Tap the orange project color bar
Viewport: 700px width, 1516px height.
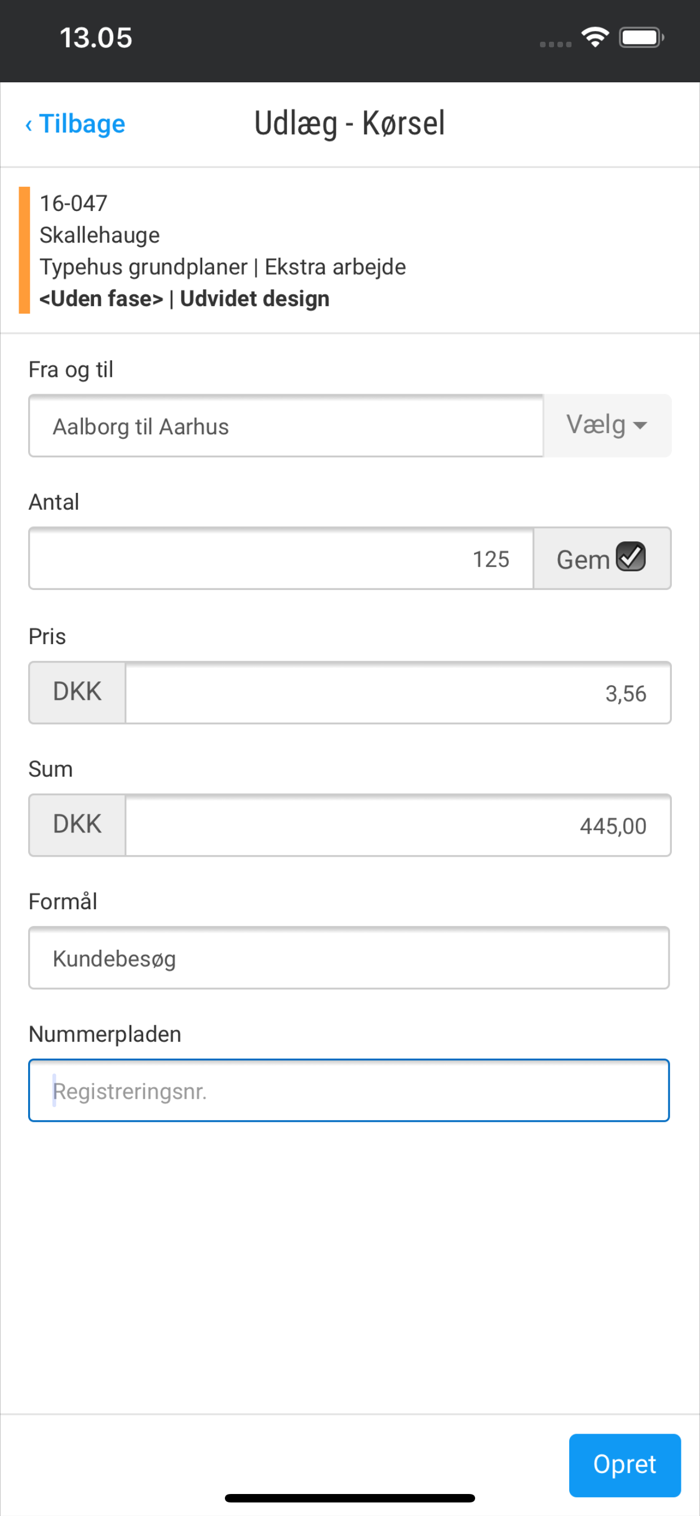[x=25, y=250]
